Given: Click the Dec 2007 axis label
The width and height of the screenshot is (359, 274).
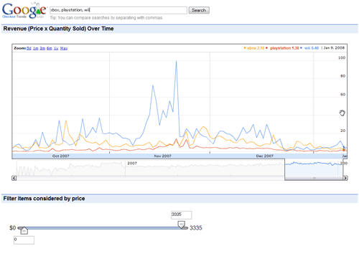Looking at the screenshot, I should [265, 156].
